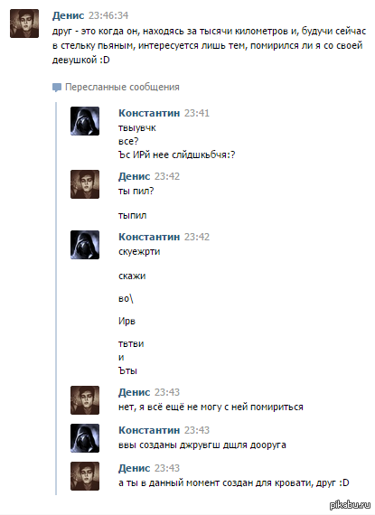Click Денис's avatar next to 'ты пил?'
The height and width of the screenshot is (515, 375).
coord(85,184)
